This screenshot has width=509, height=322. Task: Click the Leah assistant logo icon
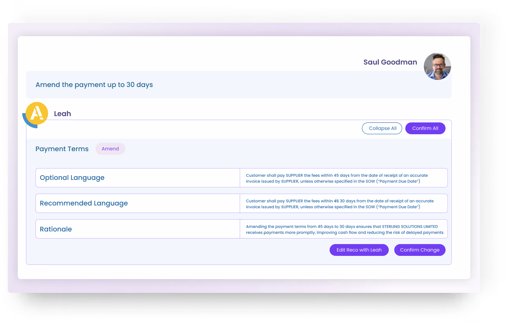point(35,115)
